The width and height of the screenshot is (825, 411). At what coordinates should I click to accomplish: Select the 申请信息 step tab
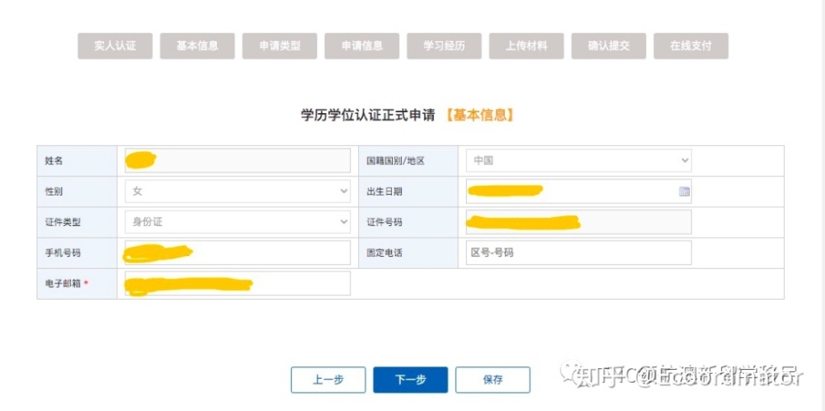(x=362, y=45)
